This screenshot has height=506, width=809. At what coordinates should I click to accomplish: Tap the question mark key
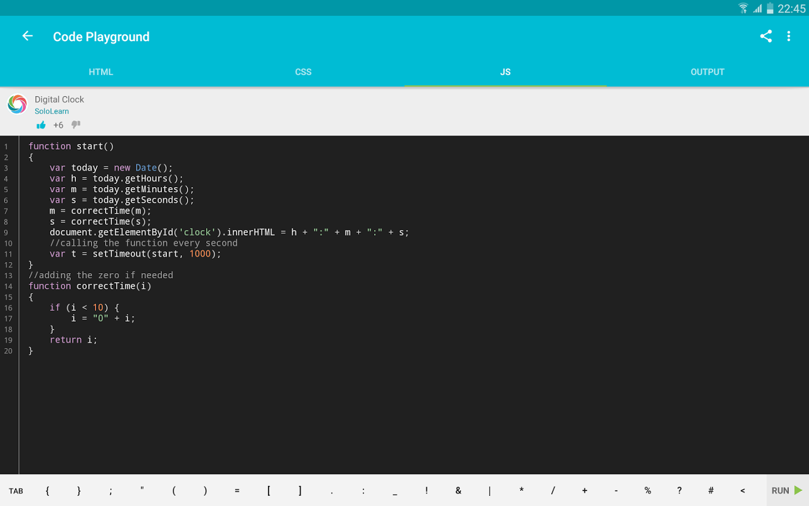679,491
